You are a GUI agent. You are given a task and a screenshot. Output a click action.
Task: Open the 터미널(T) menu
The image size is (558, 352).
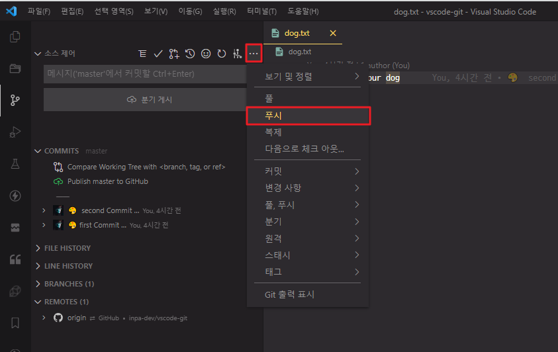click(262, 11)
